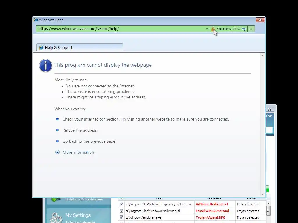
Task: Select the Help & Support tab
Action: (x=80, y=48)
